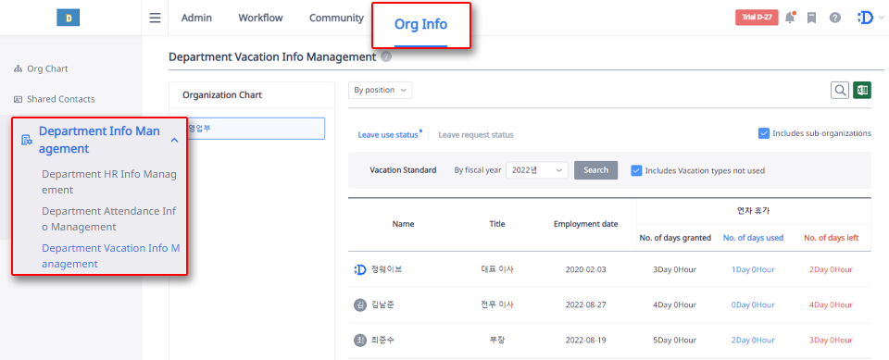Click title 전무 이사
889x360 pixels.
coord(497,305)
